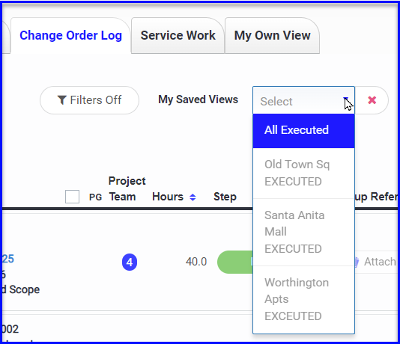
Task: Click the red X clear saved view icon
Action: 372,100
